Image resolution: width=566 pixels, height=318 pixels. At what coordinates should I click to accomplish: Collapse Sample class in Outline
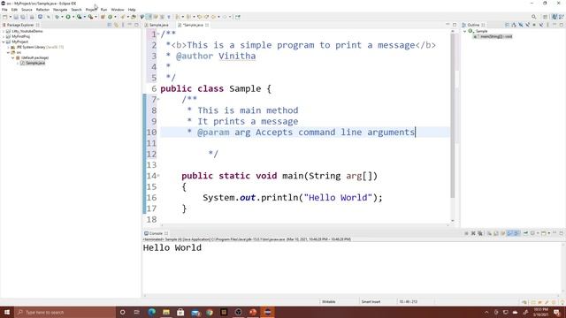(x=465, y=32)
